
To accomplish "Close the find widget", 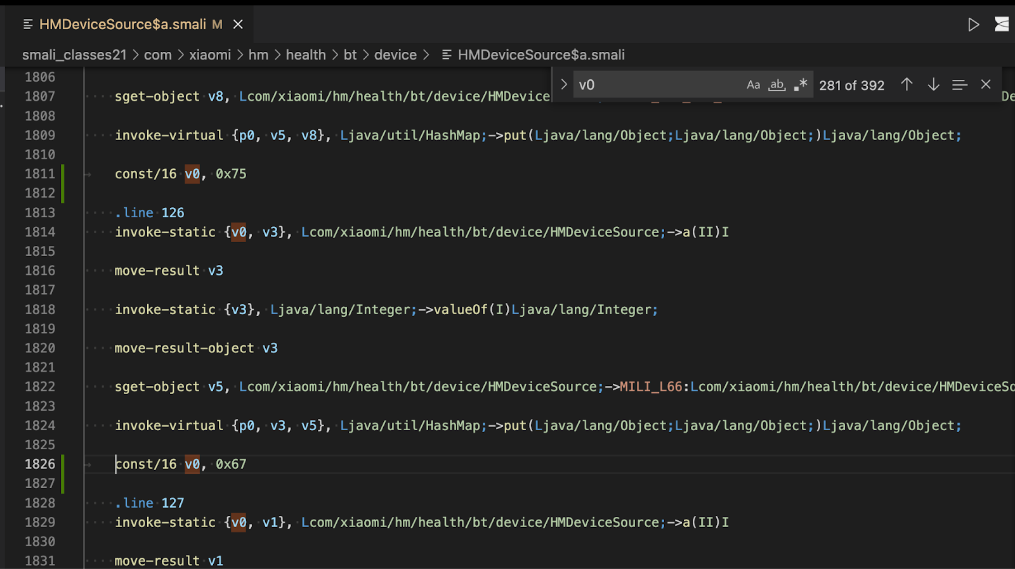I will pyautogui.click(x=986, y=84).
